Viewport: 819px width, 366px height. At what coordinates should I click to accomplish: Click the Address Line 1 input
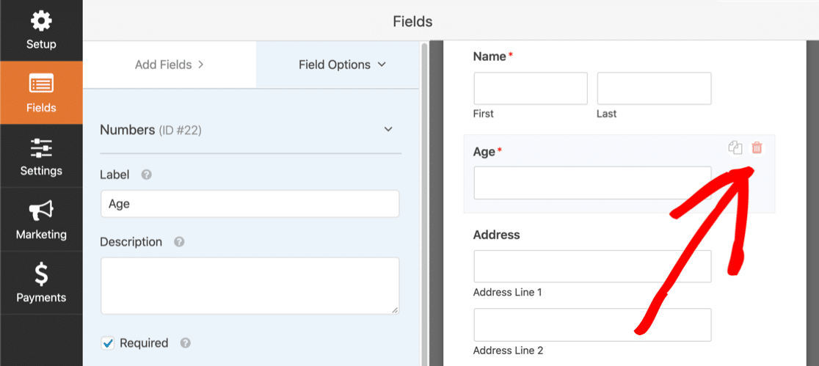click(592, 266)
